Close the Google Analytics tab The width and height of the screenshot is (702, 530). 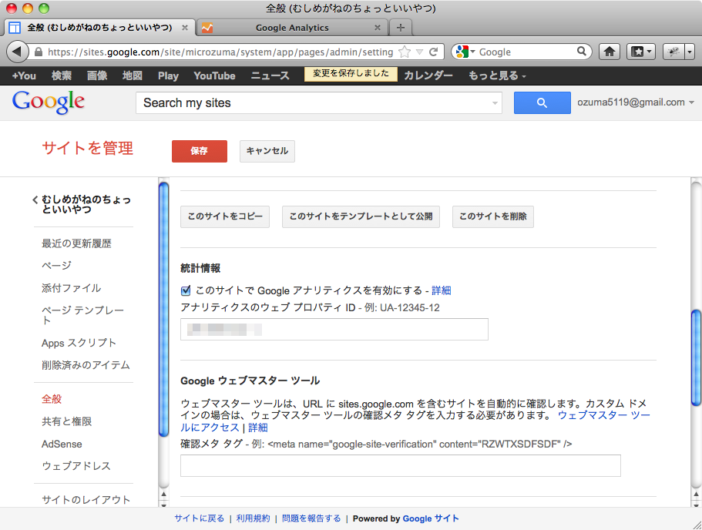[x=378, y=28]
